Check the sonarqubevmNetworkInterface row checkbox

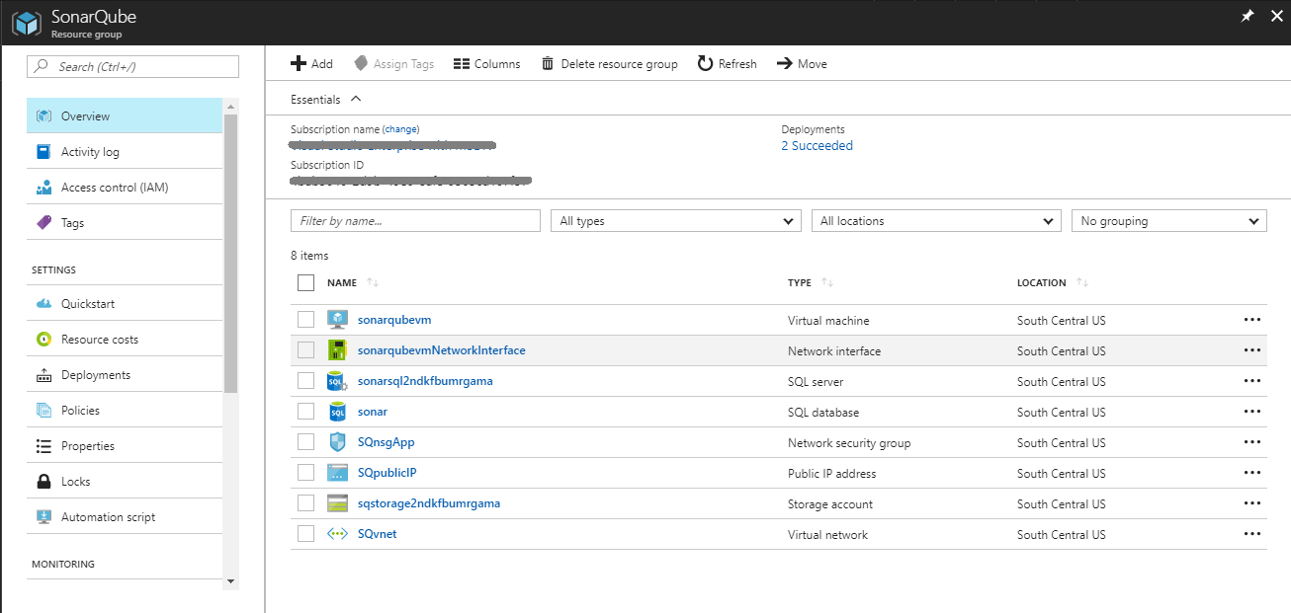[305, 350]
